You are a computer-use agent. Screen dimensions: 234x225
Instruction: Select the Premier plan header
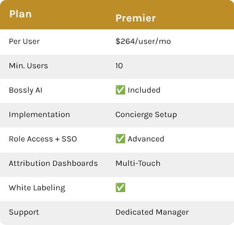(x=136, y=18)
